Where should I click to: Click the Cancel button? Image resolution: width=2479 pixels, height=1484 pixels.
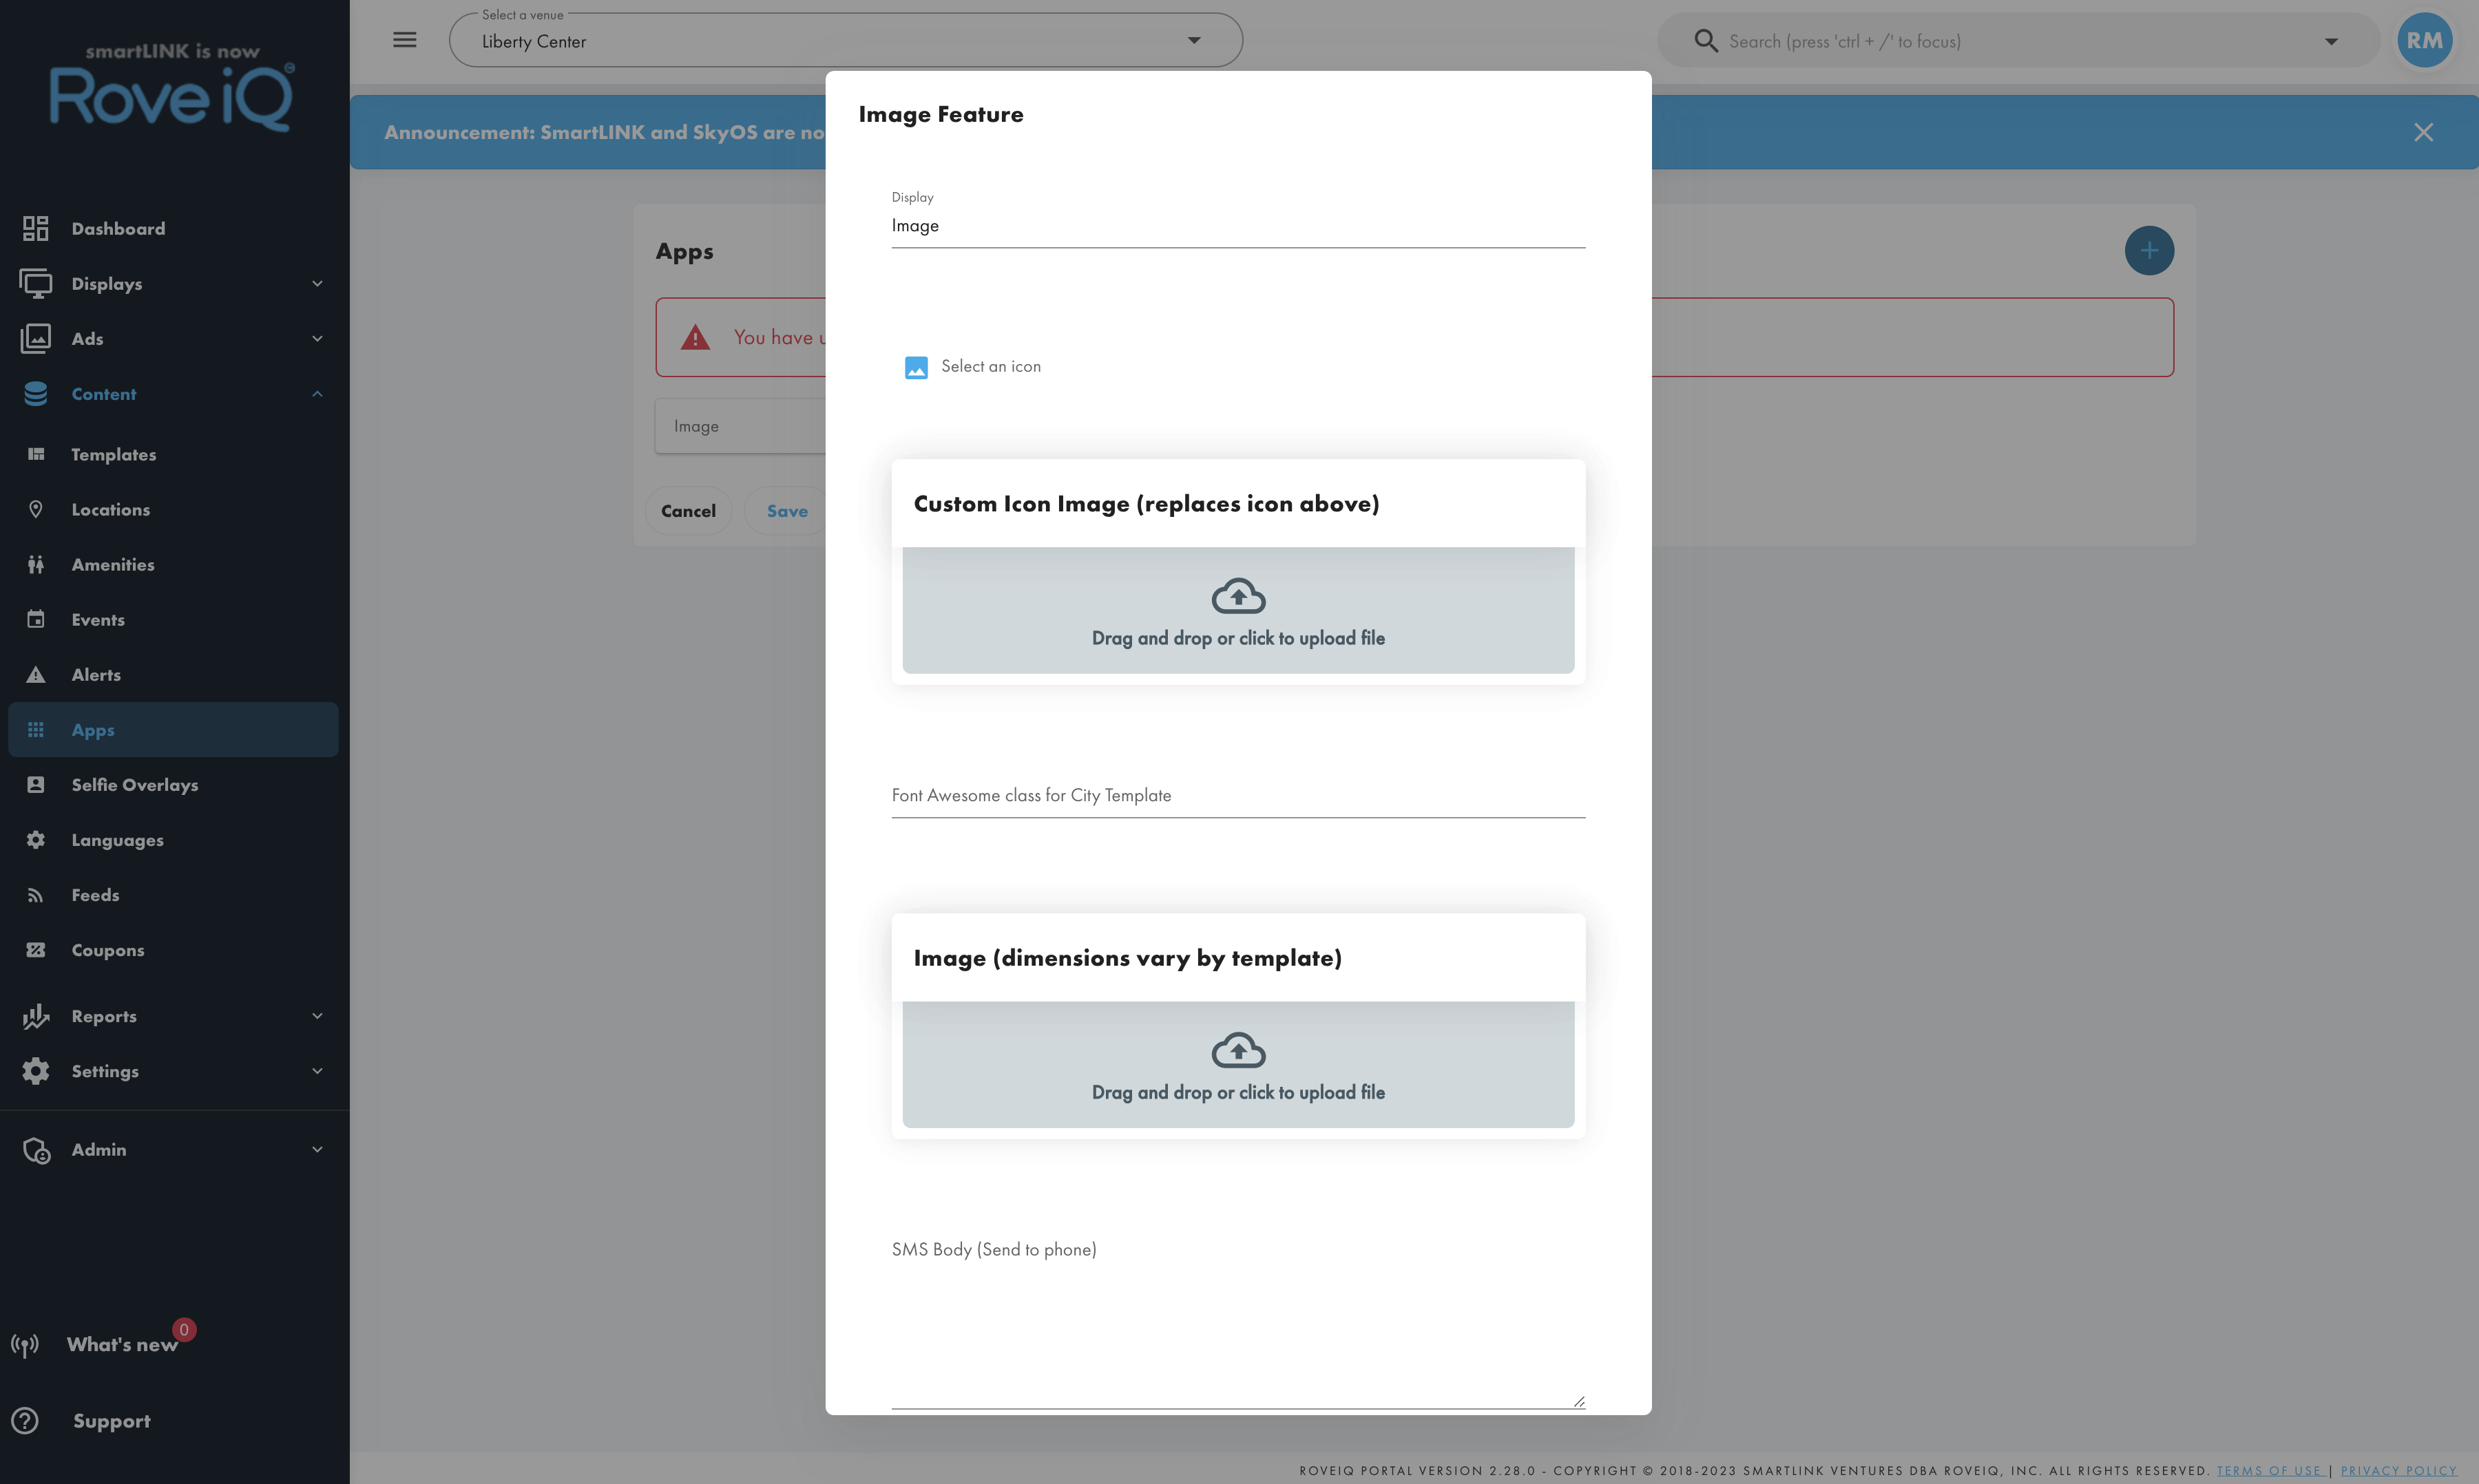coord(689,511)
